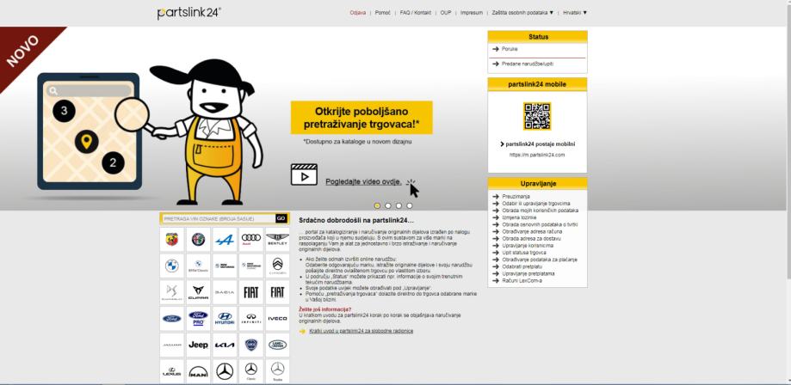
Task: Click the Odabrati pretplatu link
Action: (522, 266)
